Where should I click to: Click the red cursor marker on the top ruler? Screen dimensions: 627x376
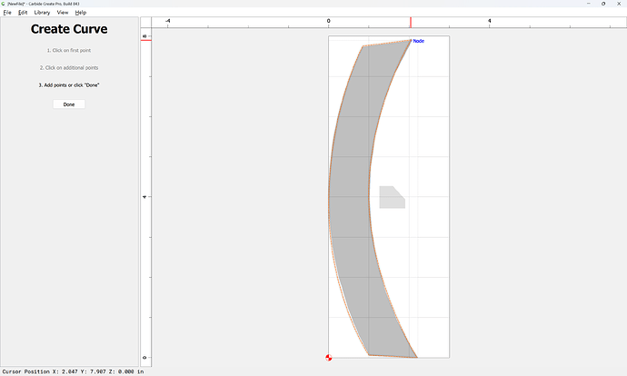point(411,23)
